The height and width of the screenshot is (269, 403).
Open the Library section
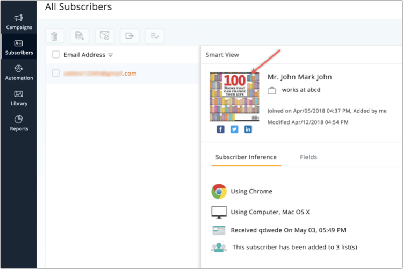[19, 98]
